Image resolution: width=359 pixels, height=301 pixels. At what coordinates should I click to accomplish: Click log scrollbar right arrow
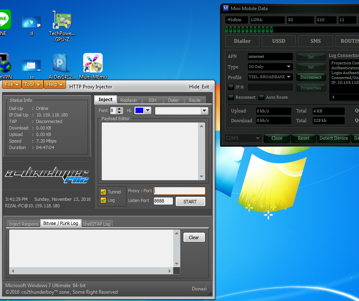click(x=170, y=271)
